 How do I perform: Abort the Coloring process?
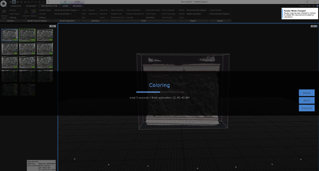[307, 100]
